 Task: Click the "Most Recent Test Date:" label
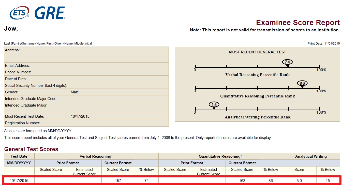24,116
